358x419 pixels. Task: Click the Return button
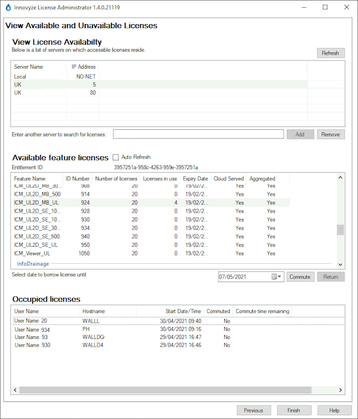(330, 277)
